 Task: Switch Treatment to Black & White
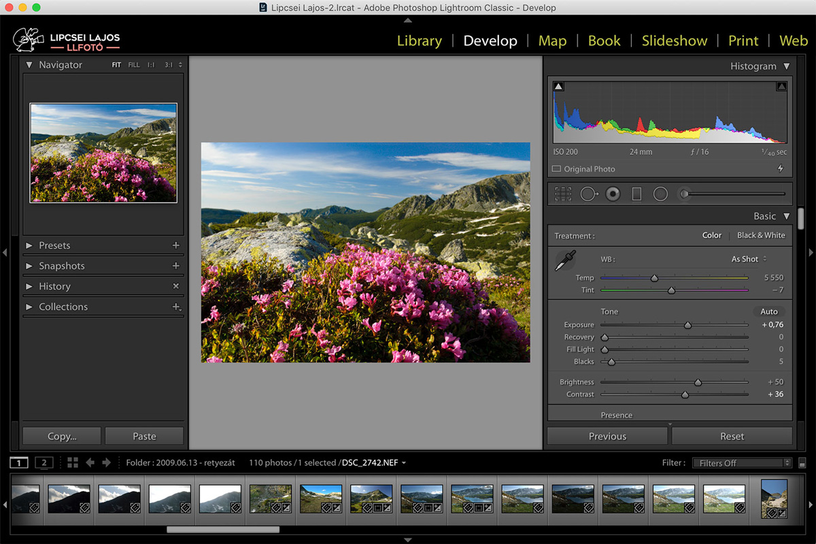pyautogui.click(x=760, y=235)
